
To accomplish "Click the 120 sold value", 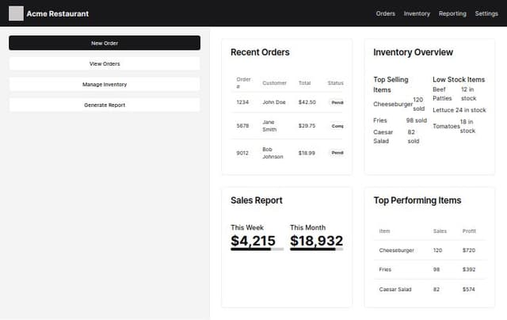I will (419, 104).
